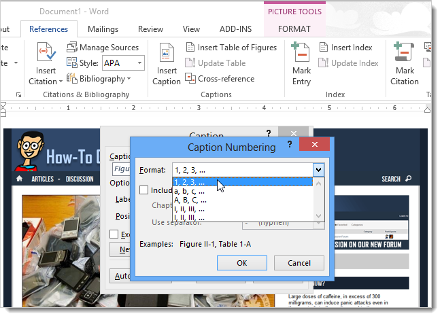Click Insert Table of Figures
This screenshot has width=442, height=318.
(231, 48)
